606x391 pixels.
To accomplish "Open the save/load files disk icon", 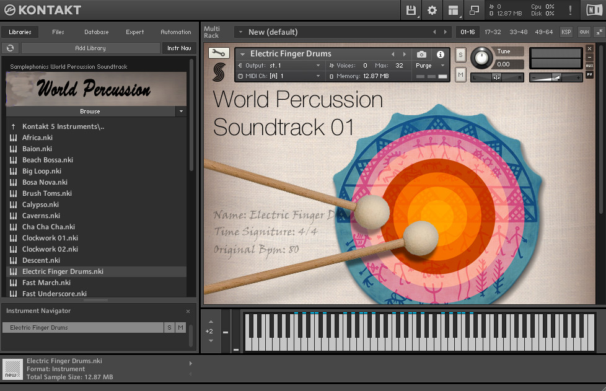I will (411, 10).
